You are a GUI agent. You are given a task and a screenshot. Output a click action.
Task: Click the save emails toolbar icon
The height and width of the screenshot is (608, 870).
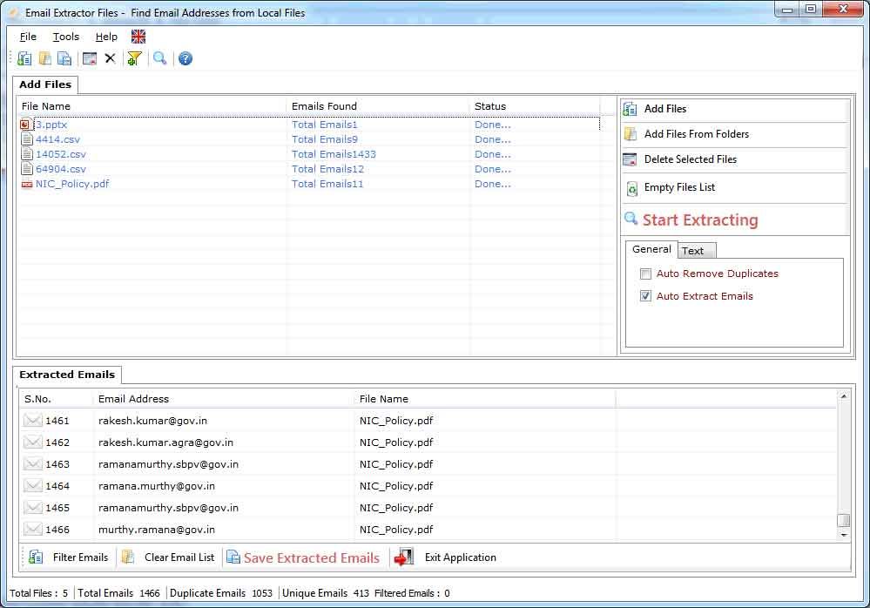tap(64, 58)
